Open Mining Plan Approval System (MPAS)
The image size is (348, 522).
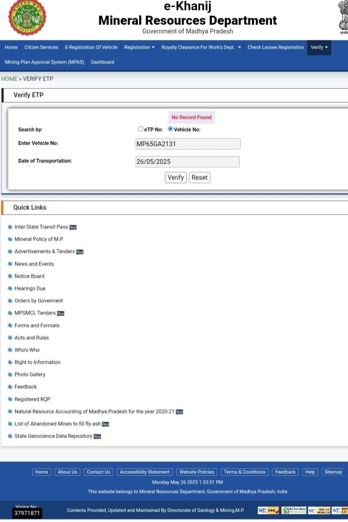point(44,62)
